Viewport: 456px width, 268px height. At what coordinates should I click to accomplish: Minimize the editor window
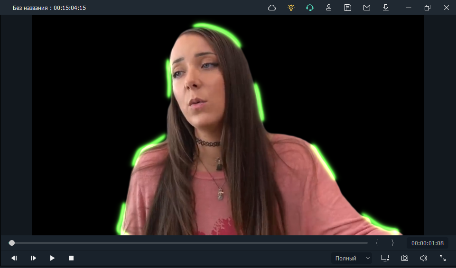pos(408,8)
